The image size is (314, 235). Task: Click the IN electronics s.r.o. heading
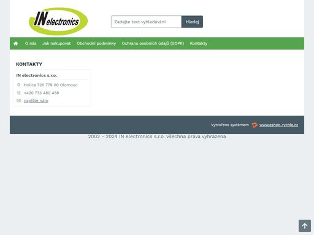(x=37, y=75)
